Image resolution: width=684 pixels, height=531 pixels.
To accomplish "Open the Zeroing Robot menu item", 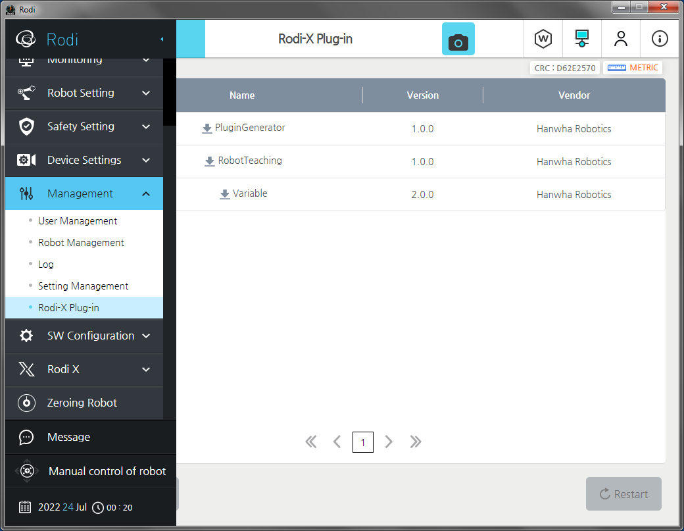I will (x=82, y=403).
